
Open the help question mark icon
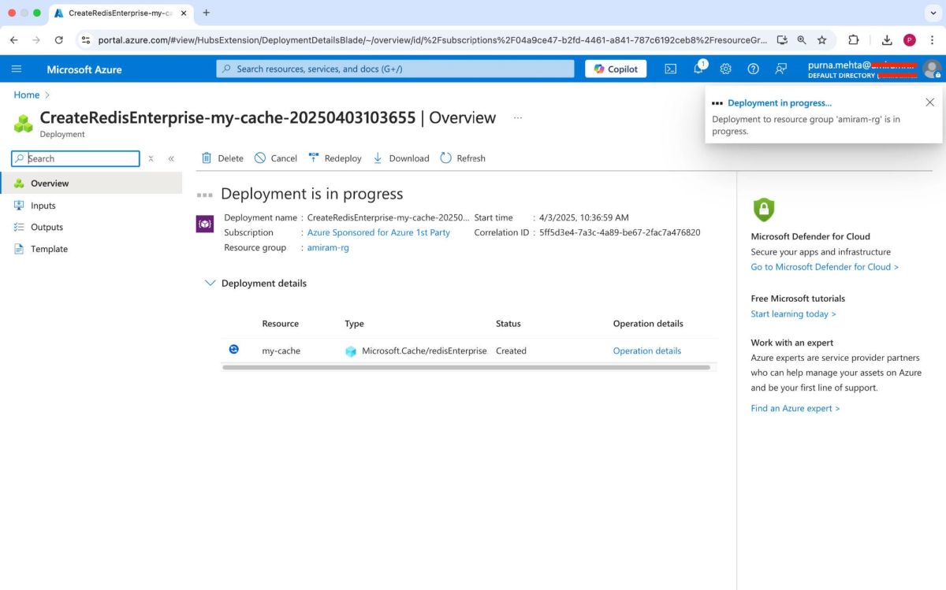pos(753,69)
